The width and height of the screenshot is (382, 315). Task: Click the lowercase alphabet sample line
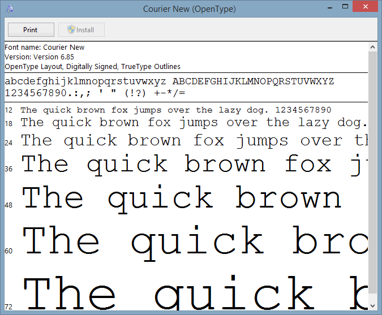click(86, 81)
